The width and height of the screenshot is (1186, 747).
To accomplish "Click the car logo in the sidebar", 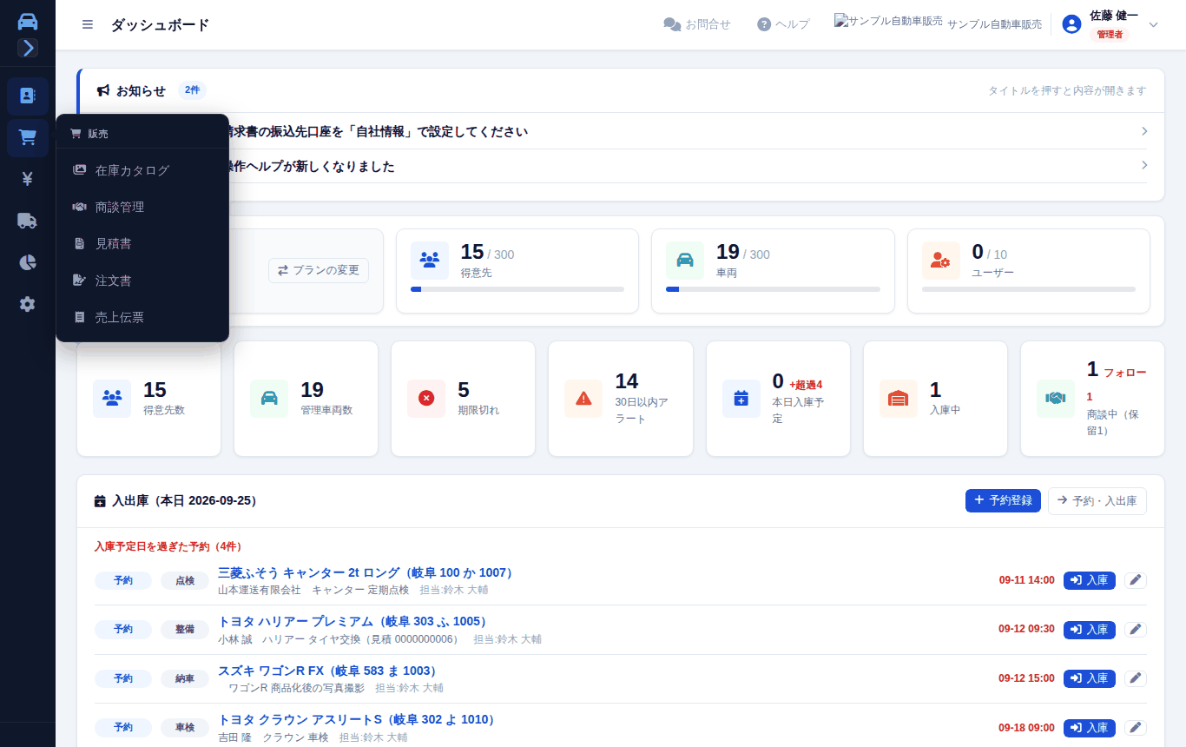I will point(28,23).
